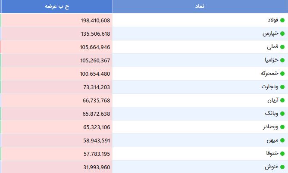
Task: Open the آریان symbol
Action: 273,100
